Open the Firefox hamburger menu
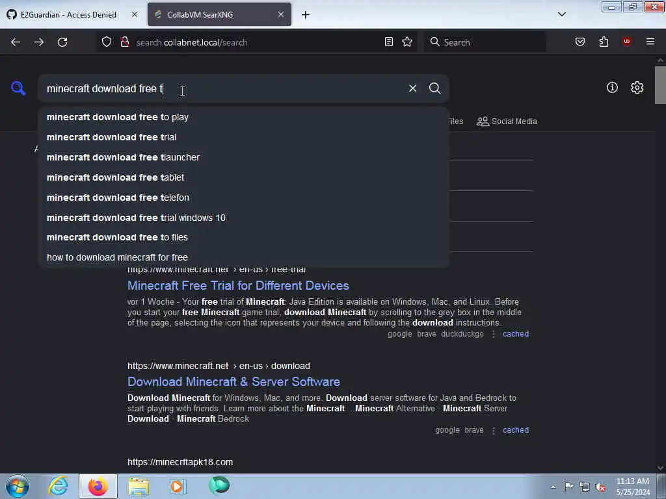 pos(650,42)
